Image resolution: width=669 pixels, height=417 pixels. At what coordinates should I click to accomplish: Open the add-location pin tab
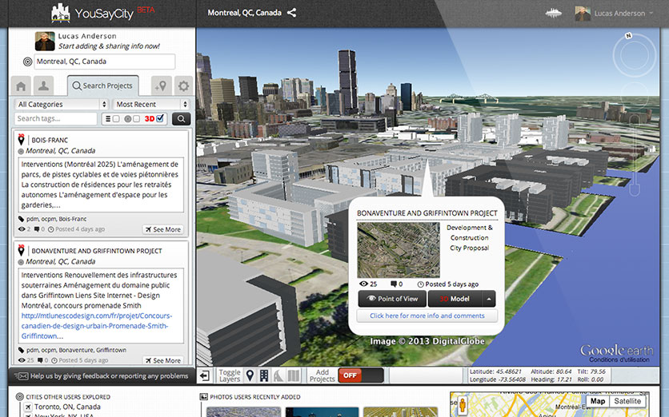[162, 86]
